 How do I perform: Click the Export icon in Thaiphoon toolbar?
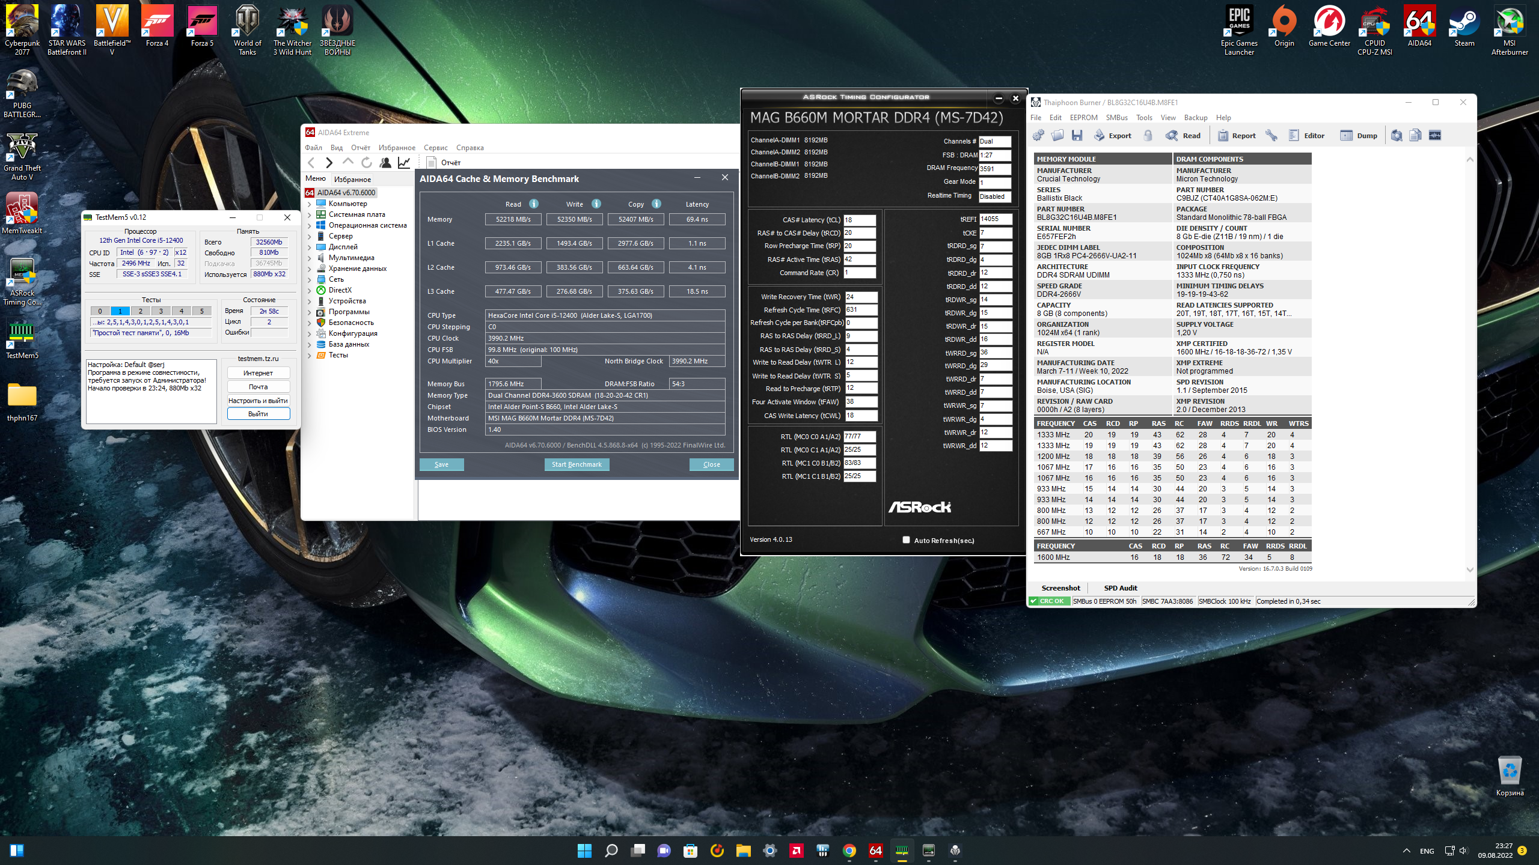point(1112,136)
